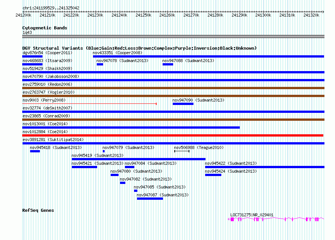Open the nsv506988 (Teague2010) variant label

point(199,147)
